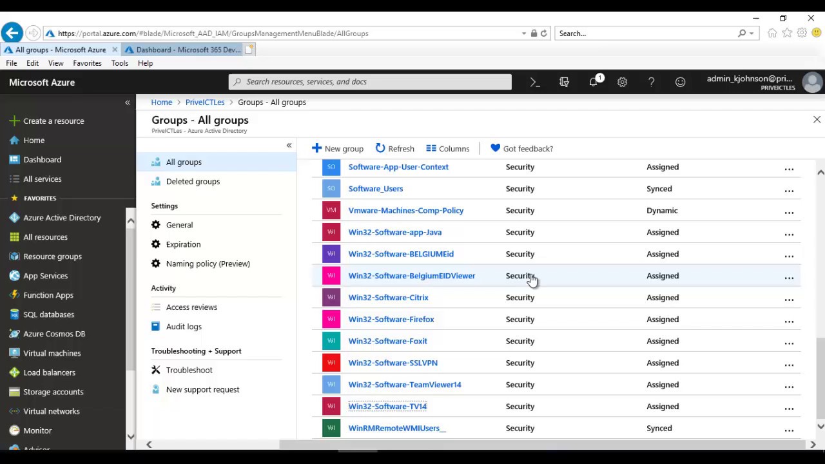
Task: Select Deleted groups menu item
Action: click(x=217, y=181)
